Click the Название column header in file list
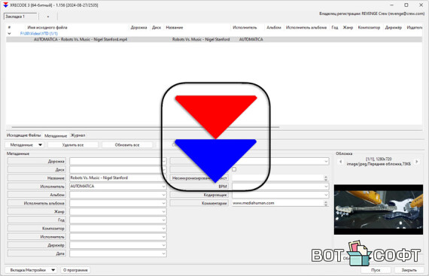 [175, 27]
